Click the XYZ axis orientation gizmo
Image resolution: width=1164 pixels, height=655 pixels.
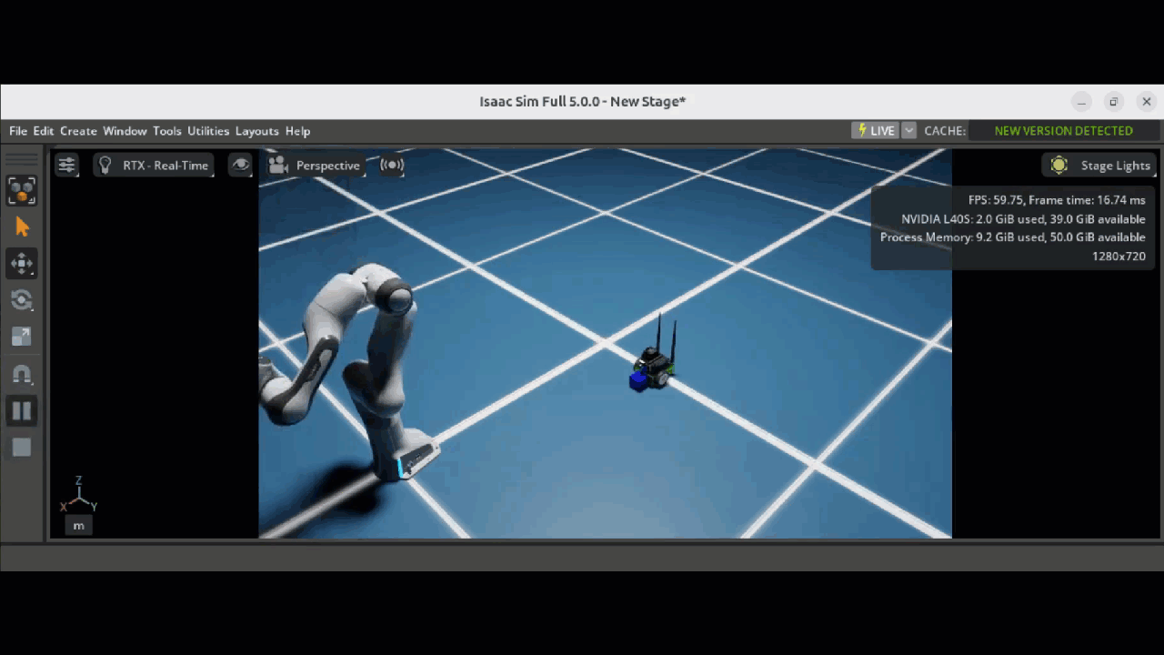pos(79,498)
